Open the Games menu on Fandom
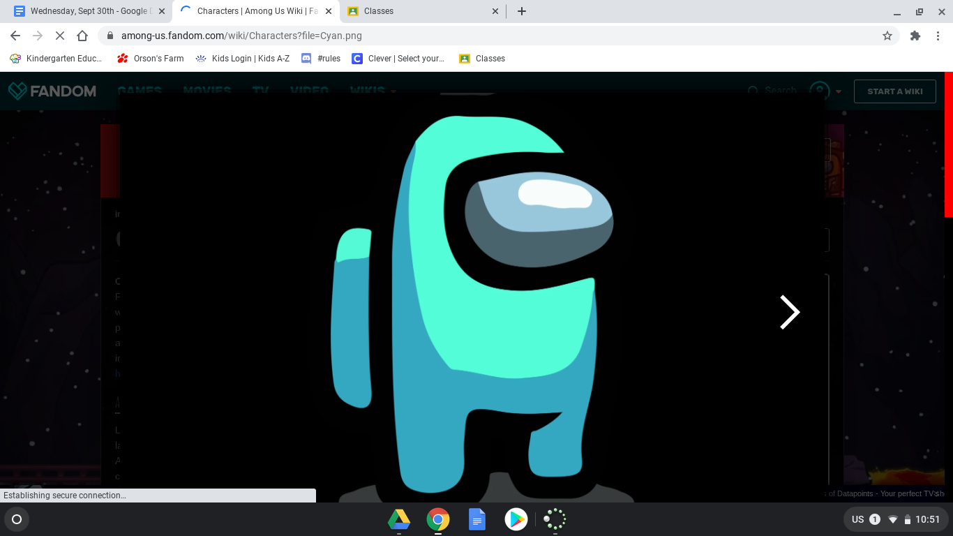Viewport: 953px width, 536px height. (140, 91)
